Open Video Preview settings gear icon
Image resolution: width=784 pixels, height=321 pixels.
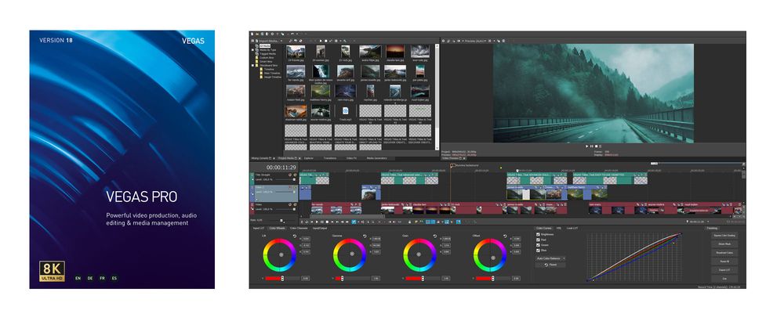click(444, 41)
